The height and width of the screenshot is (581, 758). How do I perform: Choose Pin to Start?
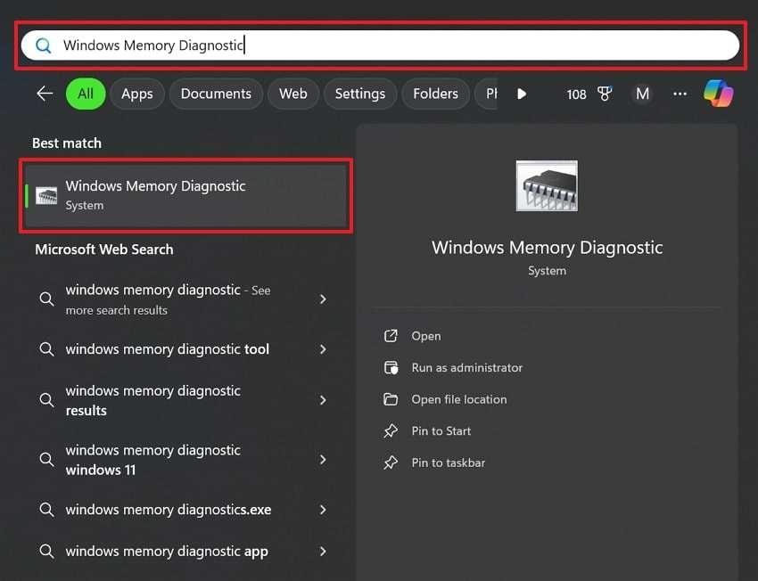(x=441, y=430)
